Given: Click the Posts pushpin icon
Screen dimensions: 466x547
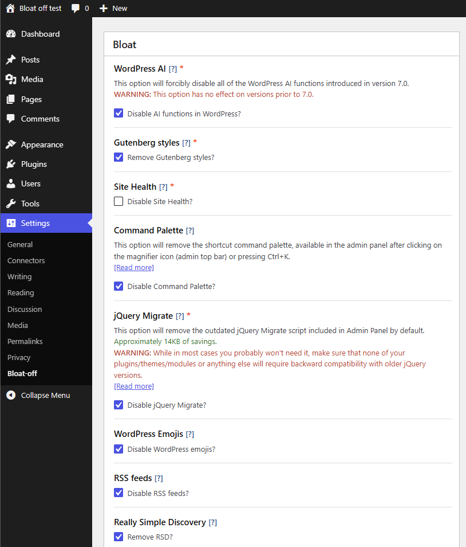Looking at the screenshot, I should tap(11, 60).
